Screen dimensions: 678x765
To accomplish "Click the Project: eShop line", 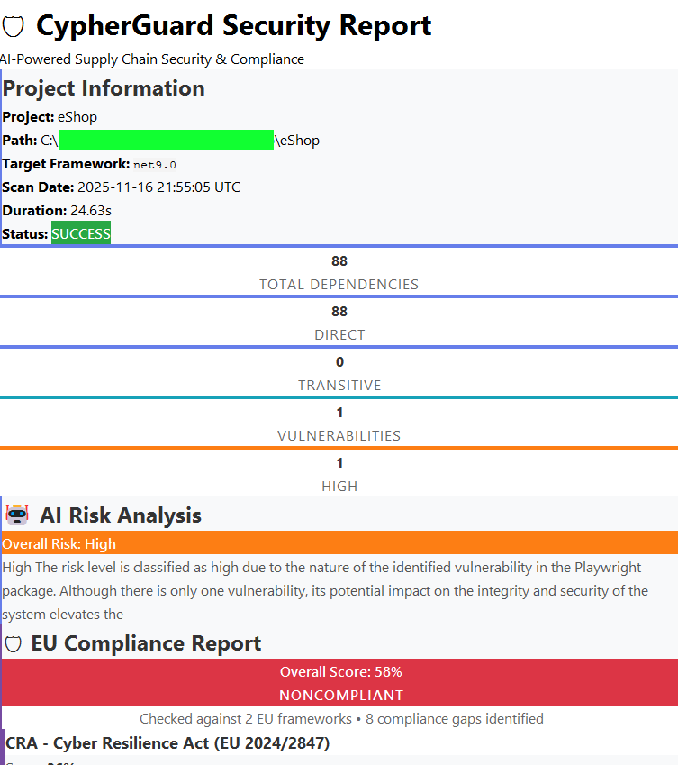I will [50, 117].
